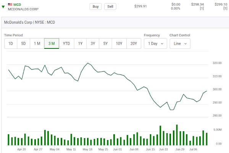Click the Buy button for MCD
Viewport: 229px width, 153px height.
click(x=96, y=6)
